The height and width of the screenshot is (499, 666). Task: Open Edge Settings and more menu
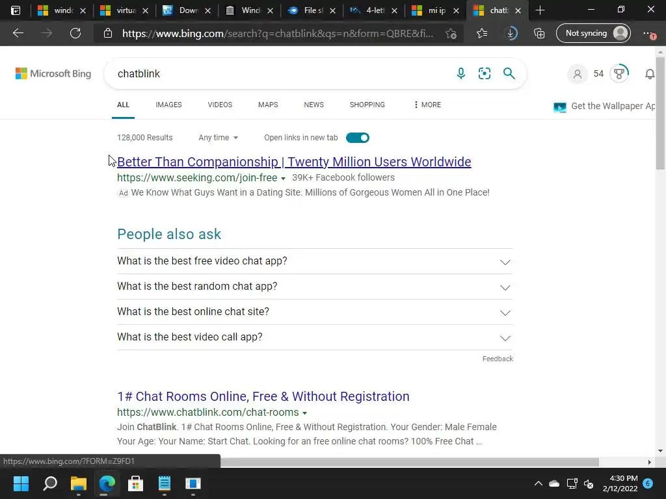tap(648, 33)
